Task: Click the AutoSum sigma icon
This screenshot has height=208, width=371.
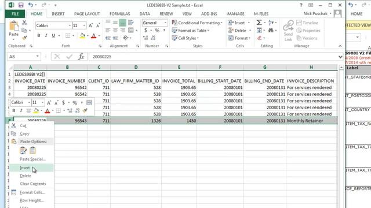Action: (x=259, y=23)
